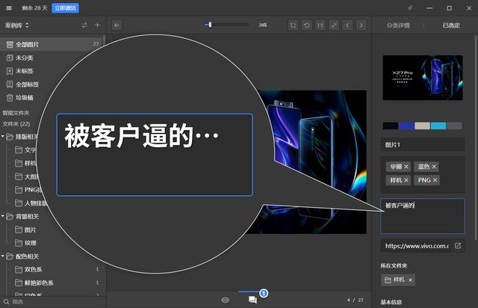Toggle the eye visibility icon

tap(226, 300)
